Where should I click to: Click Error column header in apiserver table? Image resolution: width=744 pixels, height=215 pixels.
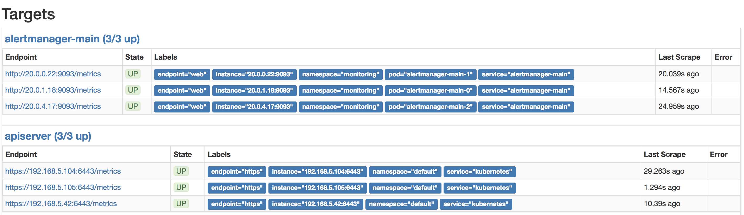pos(719,155)
